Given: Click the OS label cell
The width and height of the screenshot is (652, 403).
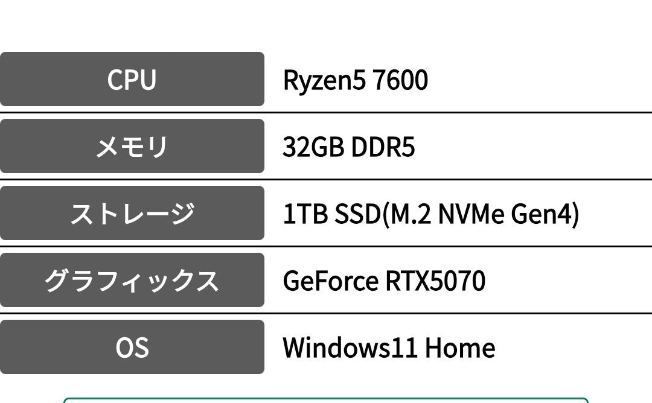Looking at the screenshot, I should [132, 347].
